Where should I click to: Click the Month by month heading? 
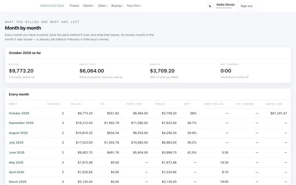click(x=23, y=28)
